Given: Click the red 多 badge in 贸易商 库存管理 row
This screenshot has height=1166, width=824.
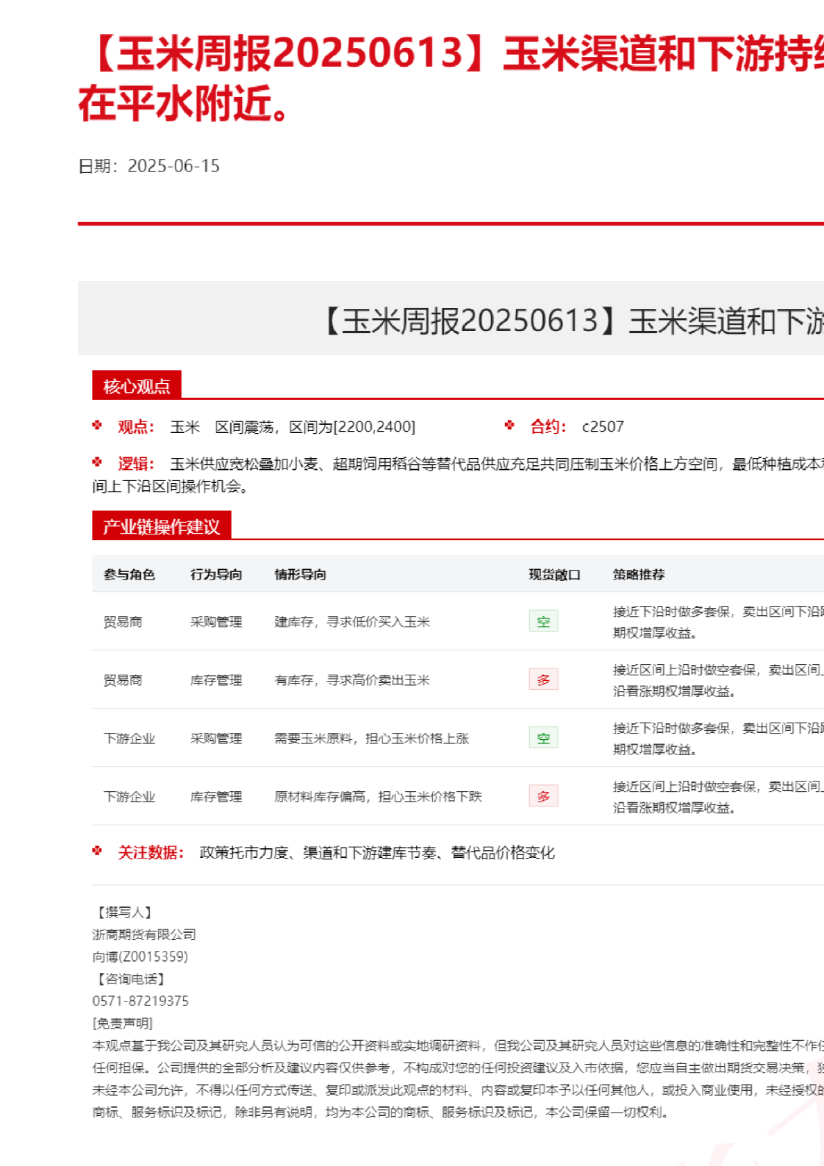Looking at the screenshot, I should [x=543, y=679].
